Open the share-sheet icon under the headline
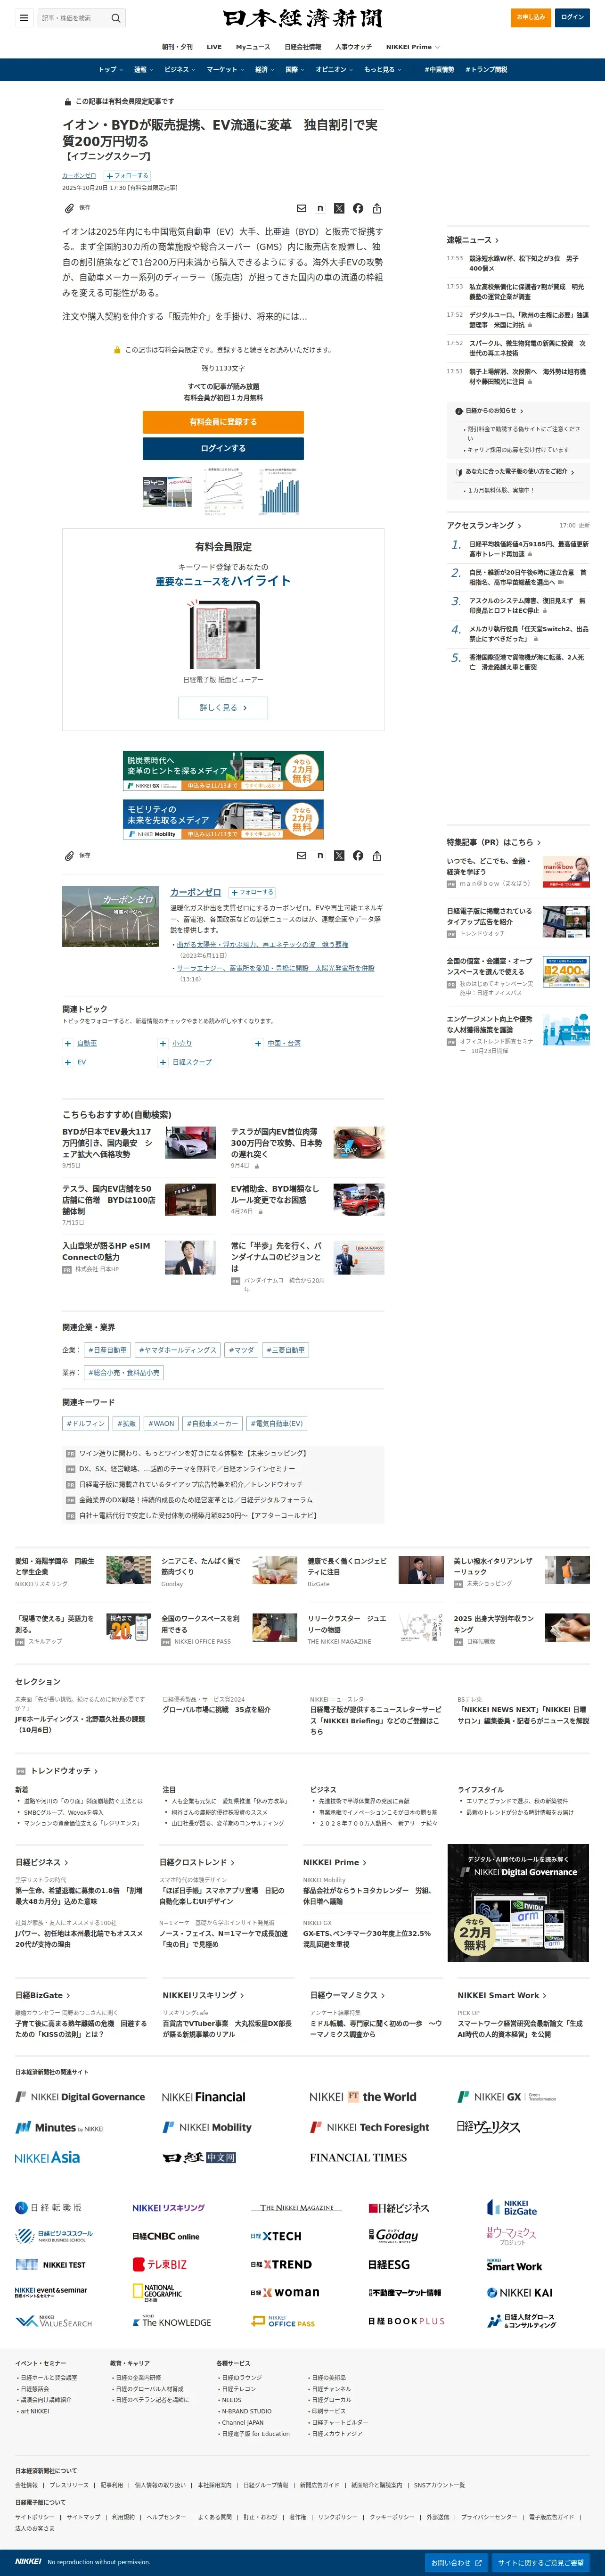This screenshot has width=605, height=2576. pyautogui.click(x=377, y=208)
